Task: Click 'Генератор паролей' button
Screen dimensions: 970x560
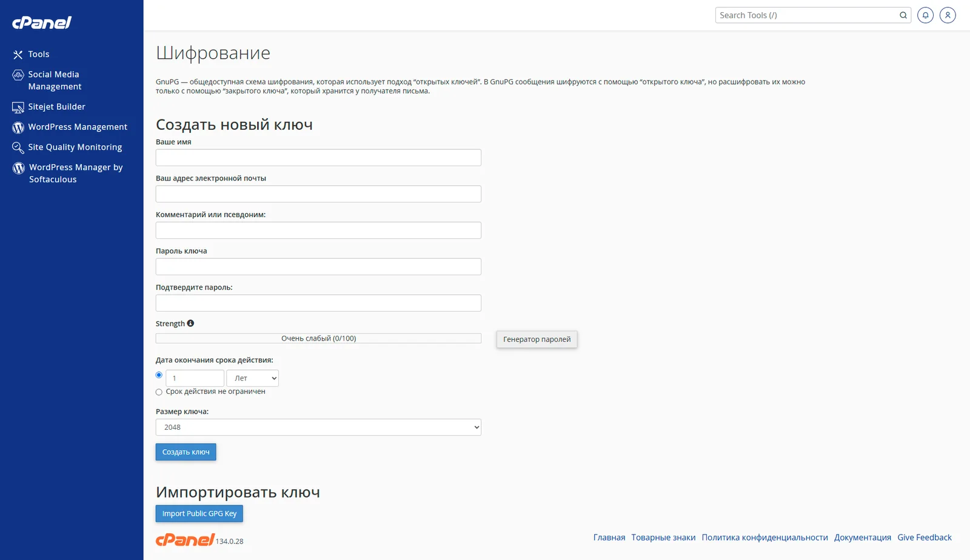Action: (537, 339)
